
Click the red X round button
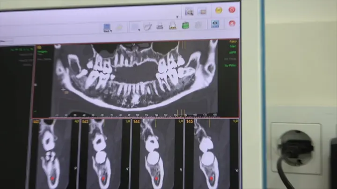[x=232, y=23]
